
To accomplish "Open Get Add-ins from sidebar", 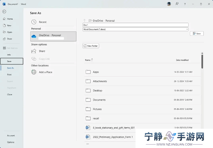I will (x=12, y=48).
